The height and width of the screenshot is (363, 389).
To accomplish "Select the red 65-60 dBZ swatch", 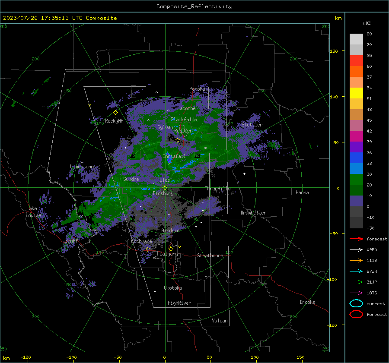I will [x=356, y=61].
